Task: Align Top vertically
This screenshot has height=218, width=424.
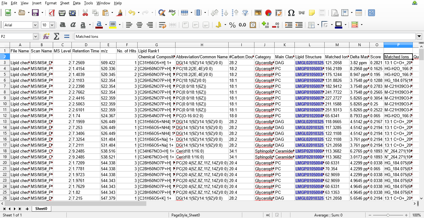Action: coord(185,25)
